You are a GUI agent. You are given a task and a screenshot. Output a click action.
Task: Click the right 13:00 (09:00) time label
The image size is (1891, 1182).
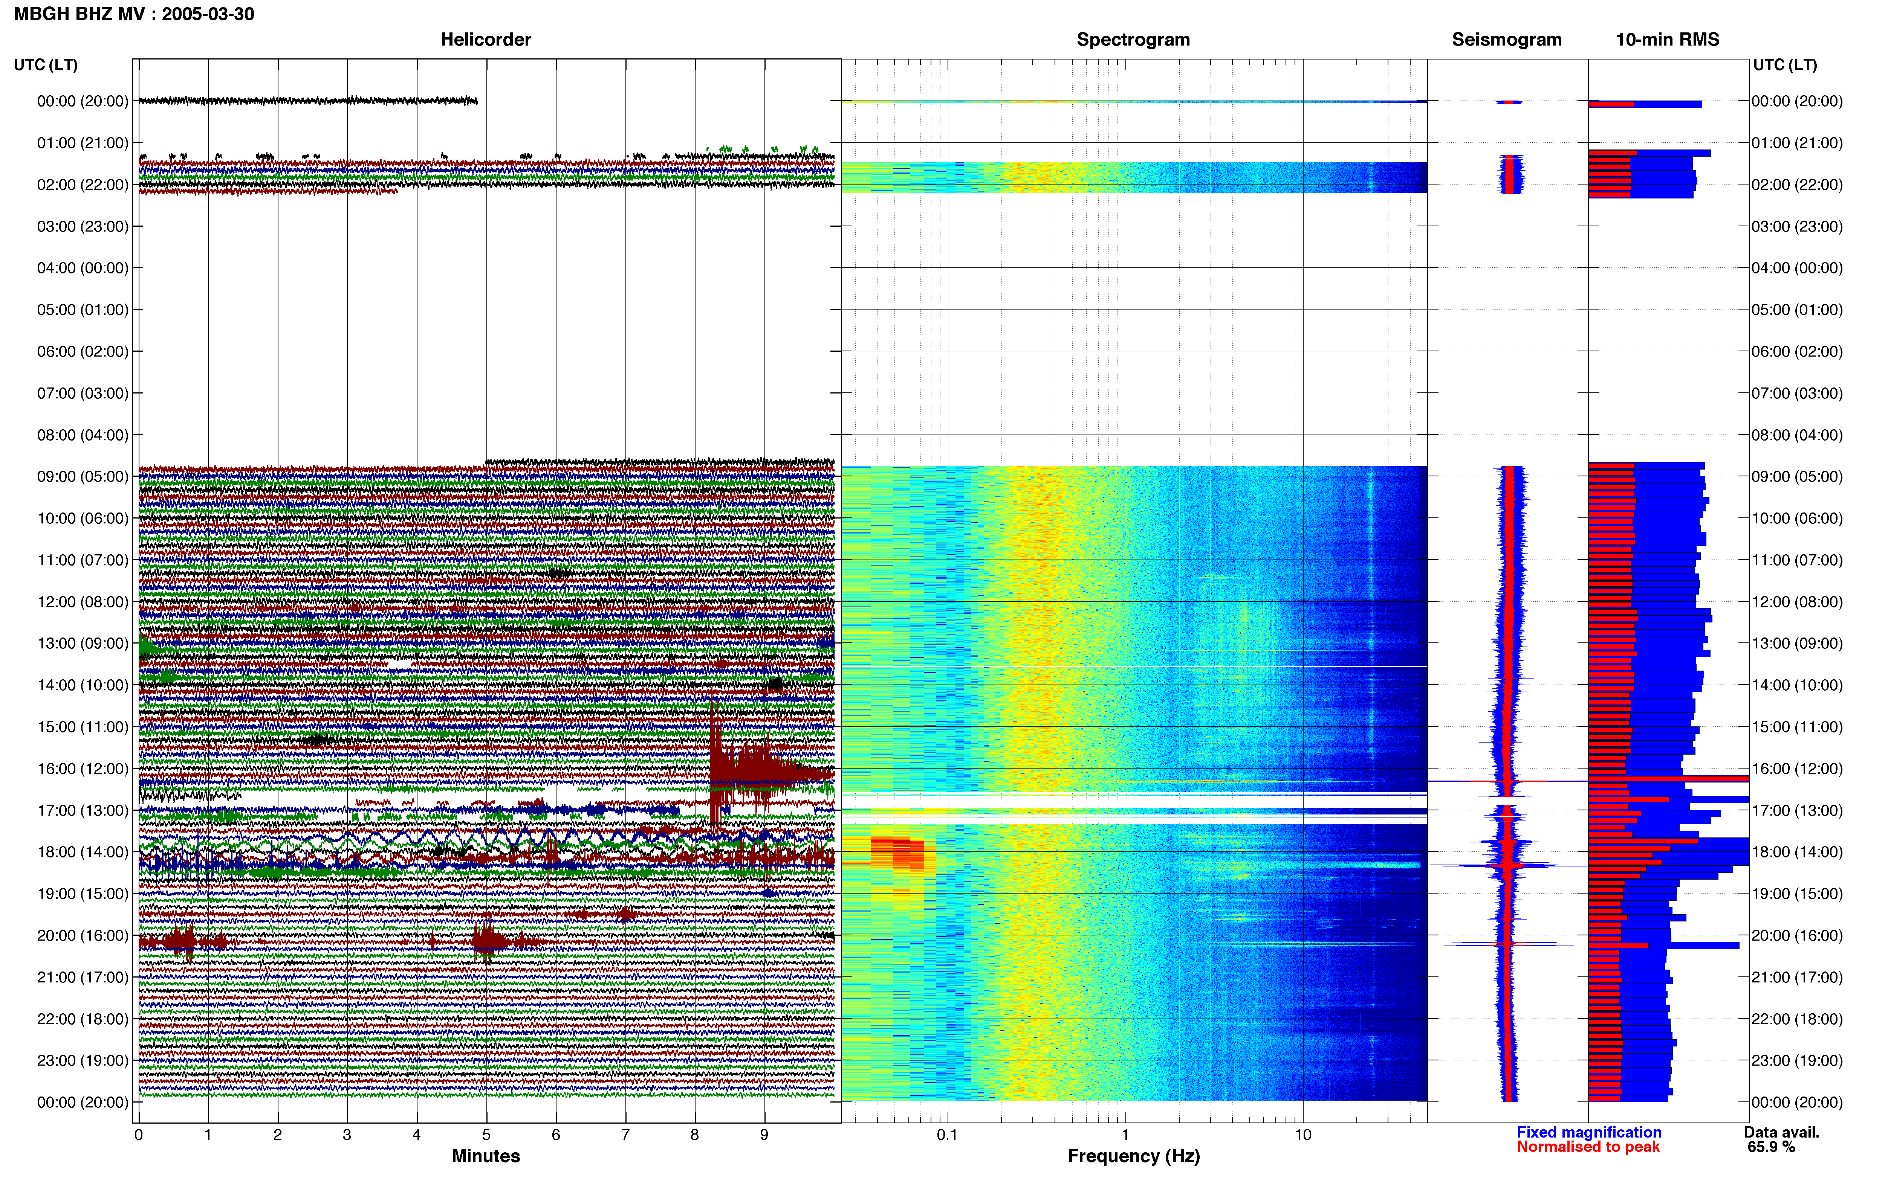[1797, 644]
